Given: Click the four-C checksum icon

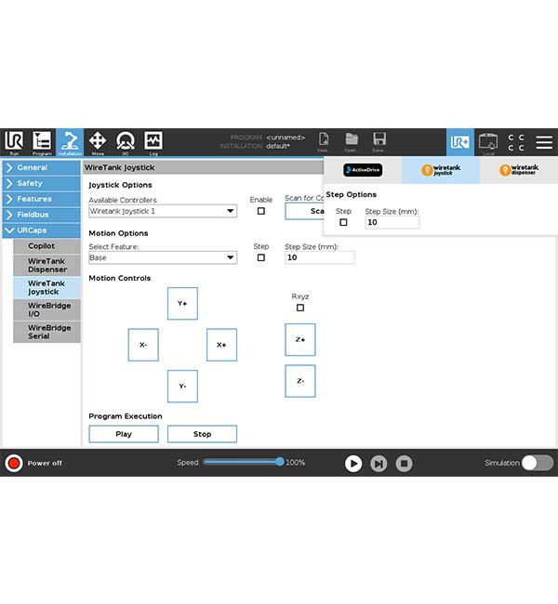Looking at the screenshot, I should [516, 142].
